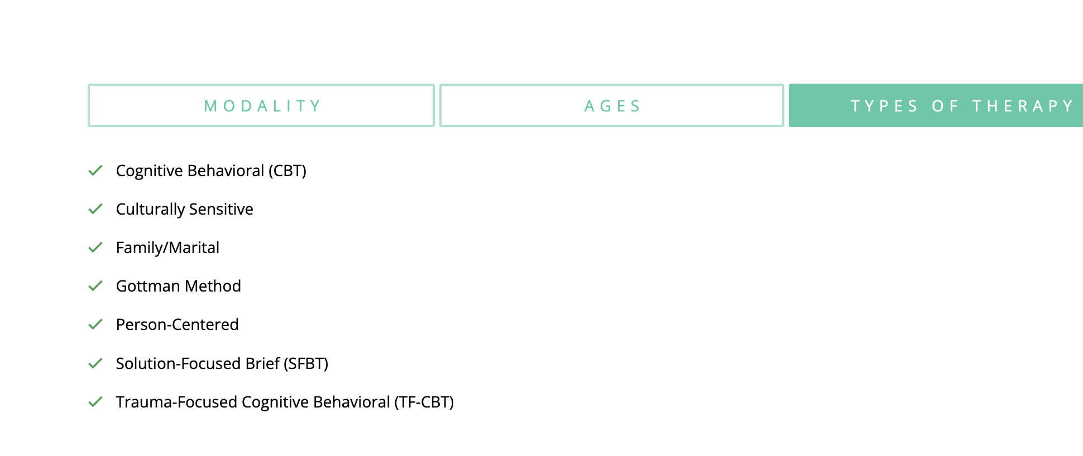Screen dimensions: 1083x456
Task: Click the checkmark beside Gottman Method
Action: [95, 286]
